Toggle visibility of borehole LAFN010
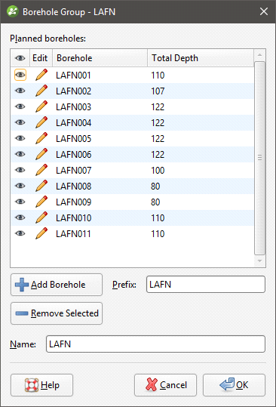 (20, 217)
